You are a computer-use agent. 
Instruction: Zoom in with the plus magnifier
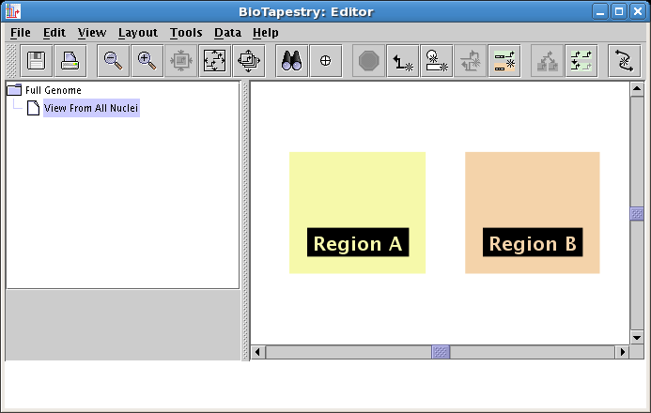(x=147, y=61)
